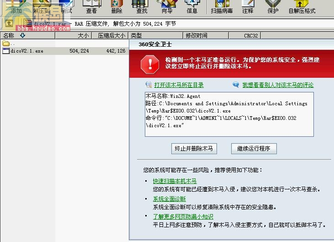Open link 快速扫描本机木马

coord(175,181)
